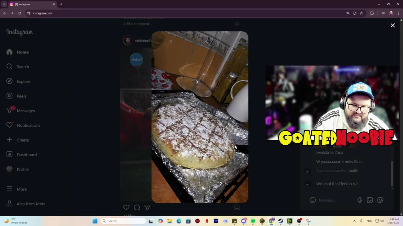Close the enlarged photo overlay
The image size is (403, 226).
click(393, 25)
